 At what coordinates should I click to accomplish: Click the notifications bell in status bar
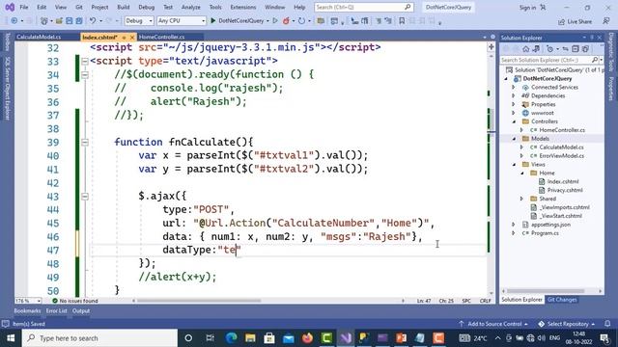tap(607, 324)
